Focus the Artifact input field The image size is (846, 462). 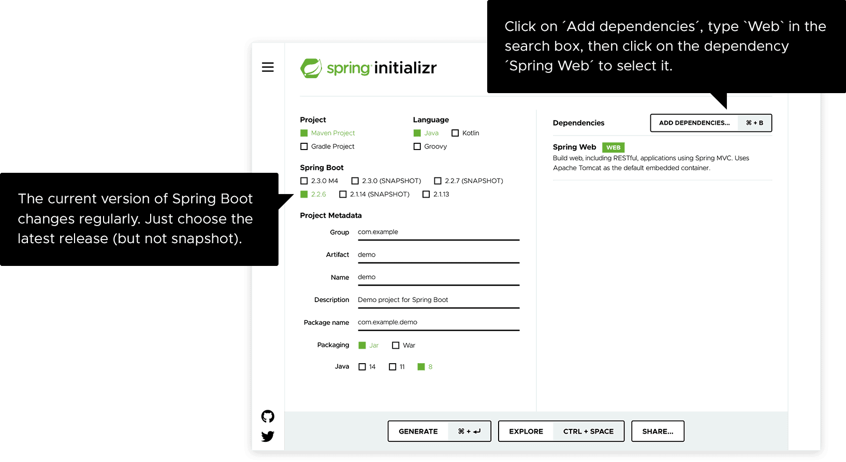439,255
